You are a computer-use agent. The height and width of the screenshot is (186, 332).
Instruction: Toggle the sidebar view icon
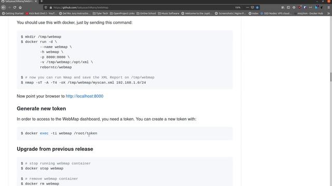[288, 7]
